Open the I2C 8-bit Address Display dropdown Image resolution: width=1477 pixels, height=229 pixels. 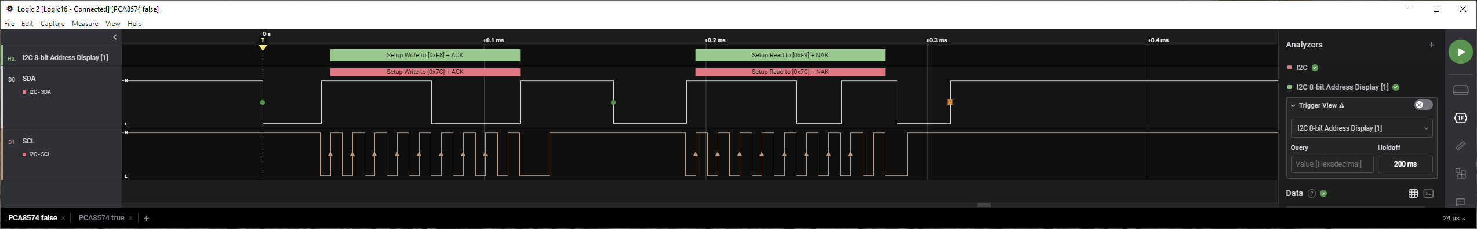1362,128
